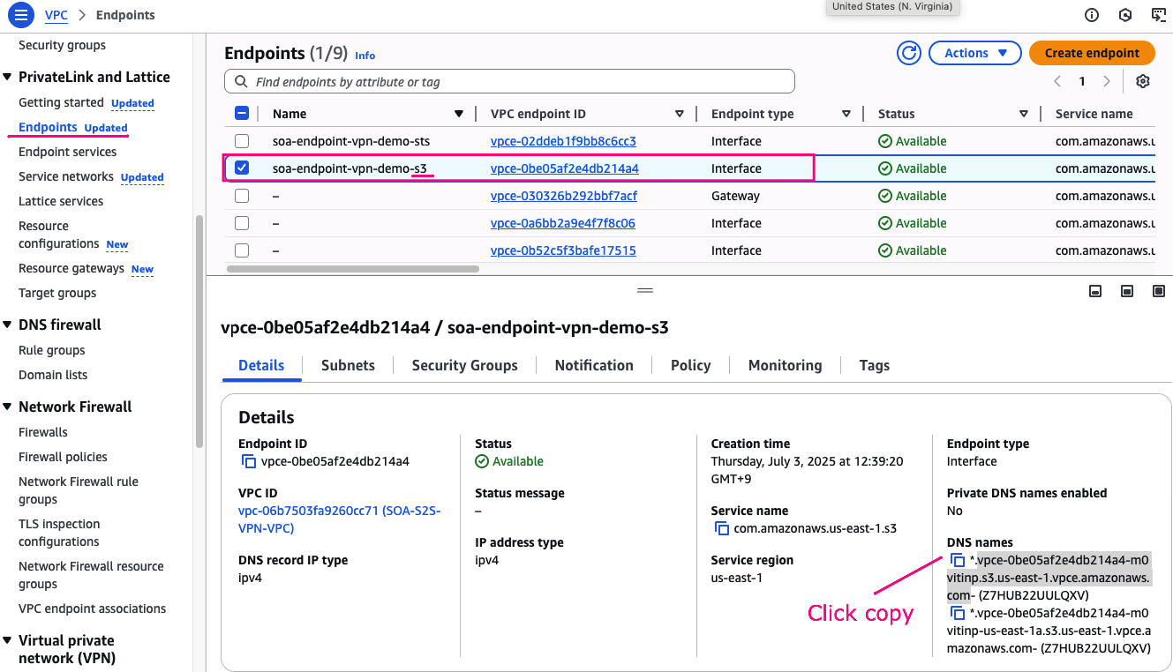Open the top bar info icon
The width and height of the screenshot is (1173, 672).
1092,15
